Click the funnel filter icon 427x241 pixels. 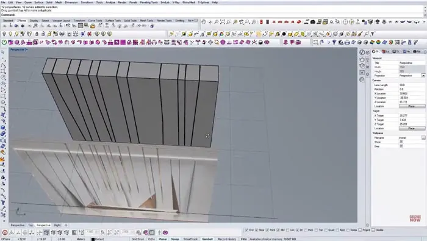coord(373,34)
